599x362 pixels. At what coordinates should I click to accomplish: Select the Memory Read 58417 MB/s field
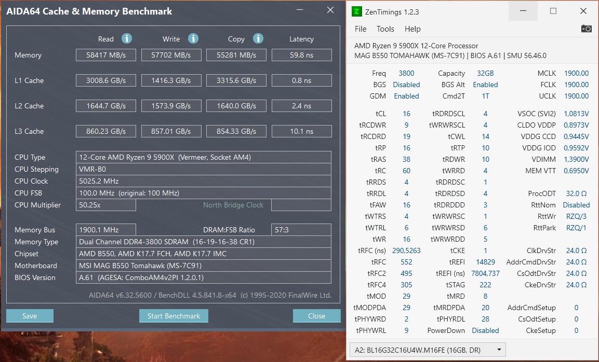106,55
